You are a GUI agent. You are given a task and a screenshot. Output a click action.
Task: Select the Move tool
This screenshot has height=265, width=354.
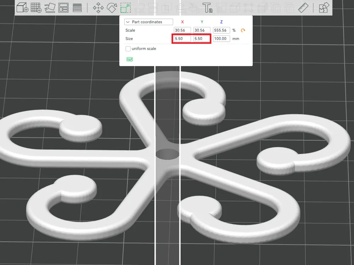98,7
